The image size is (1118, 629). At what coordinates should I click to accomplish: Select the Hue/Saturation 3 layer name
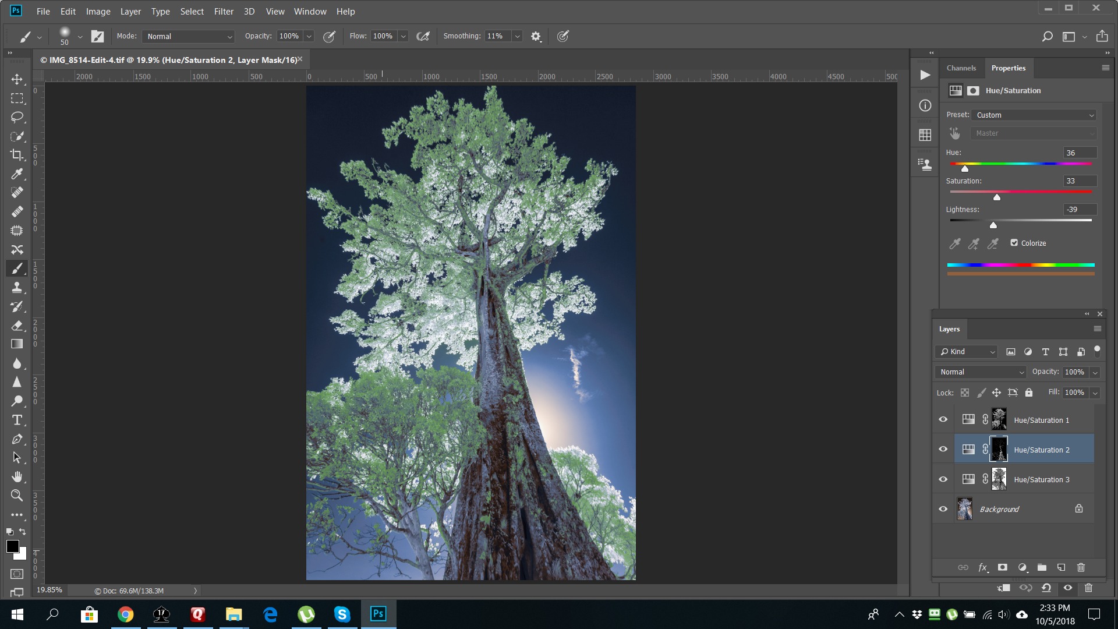pos(1041,479)
